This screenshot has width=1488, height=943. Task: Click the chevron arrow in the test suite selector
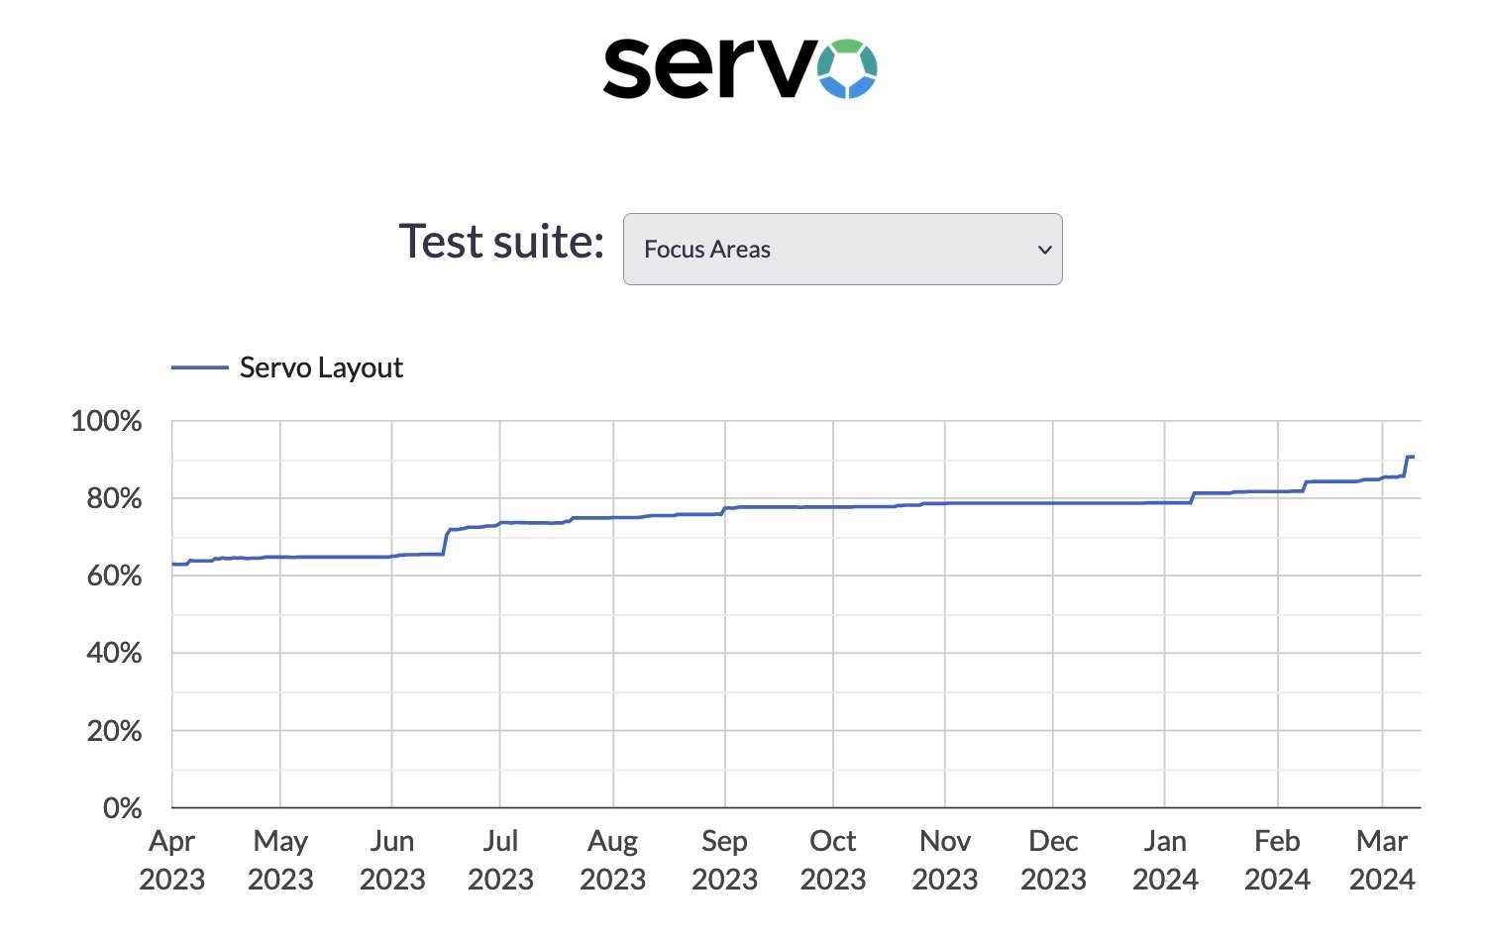pyautogui.click(x=1043, y=250)
